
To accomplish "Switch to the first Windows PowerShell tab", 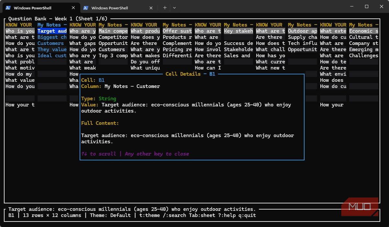I will click(x=41, y=8).
